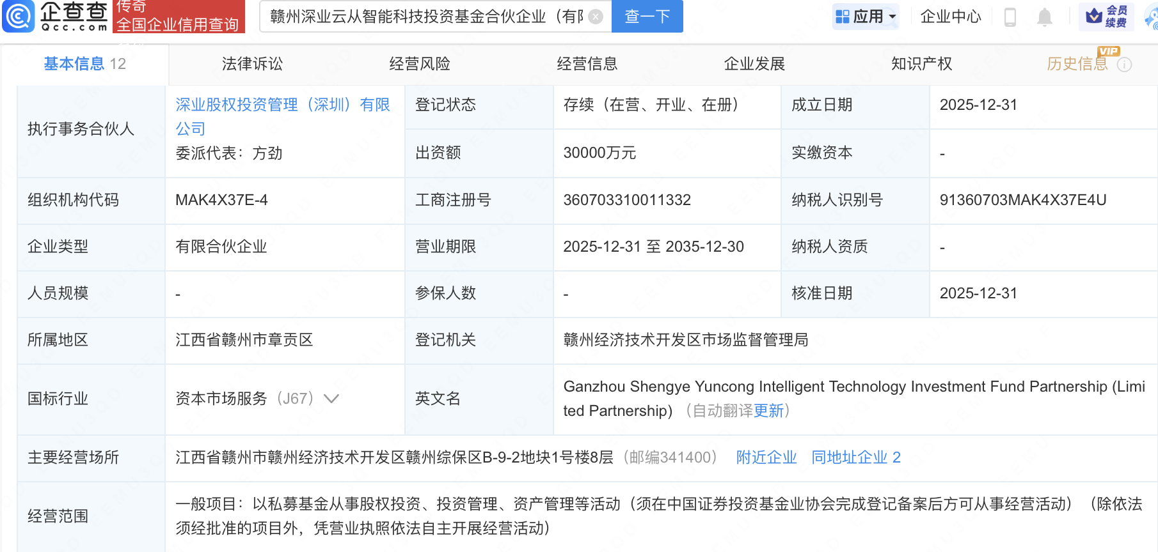The width and height of the screenshot is (1158, 552).
Task: Select the 历史信息 VIP tab
Action: [x=1077, y=64]
